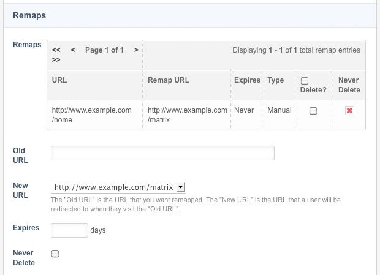Go to next page with > arrow
The width and height of the screenshot is (380, 275).
[136, 50]
